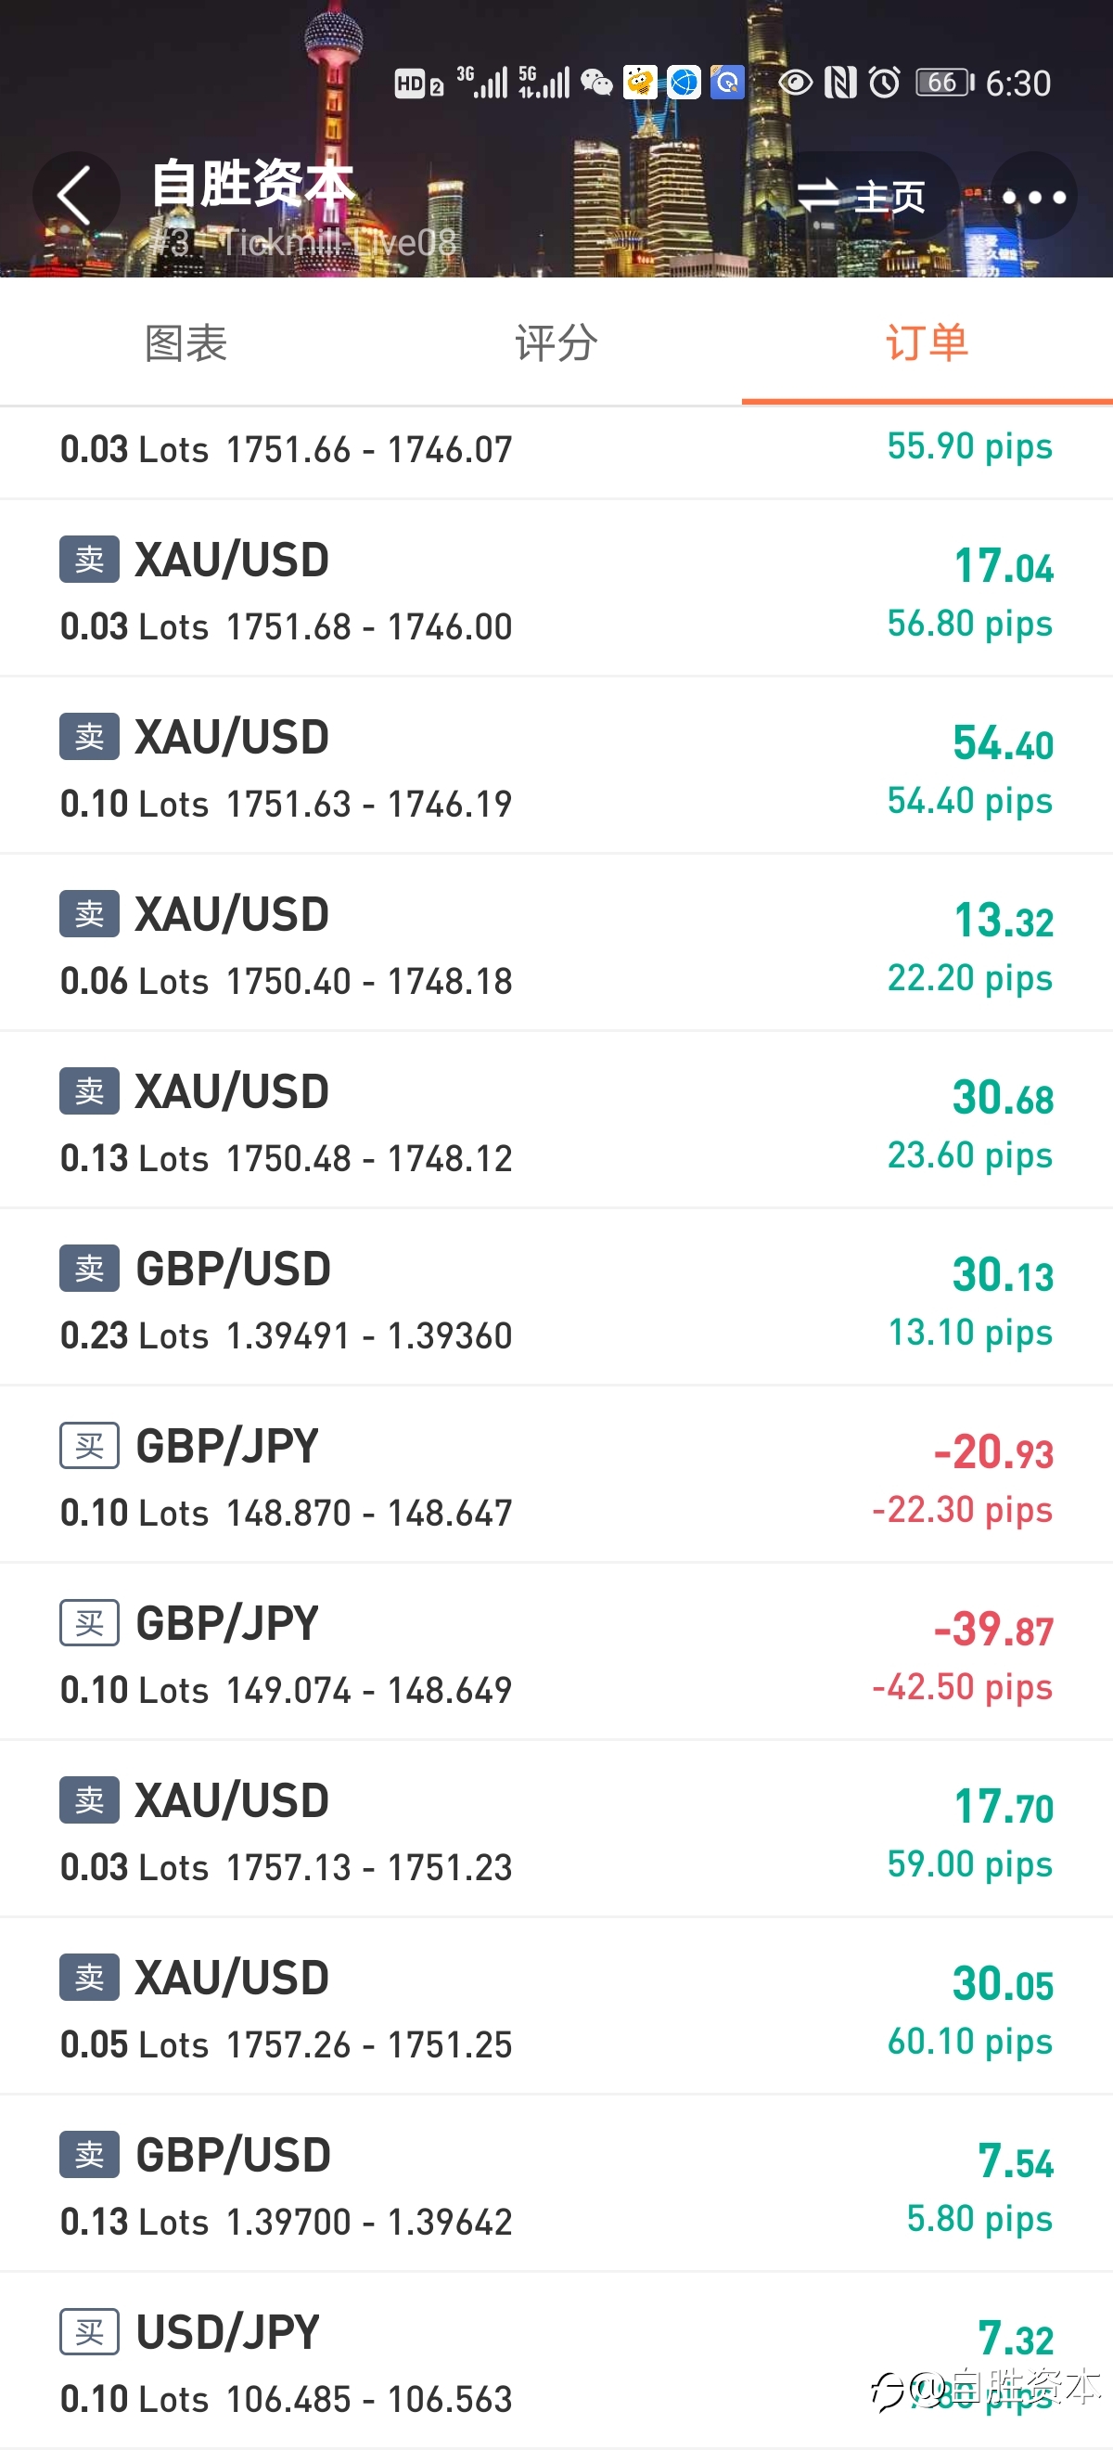Tap the eye comfort status icon
1113x2450 pixels.
[796, 83]
